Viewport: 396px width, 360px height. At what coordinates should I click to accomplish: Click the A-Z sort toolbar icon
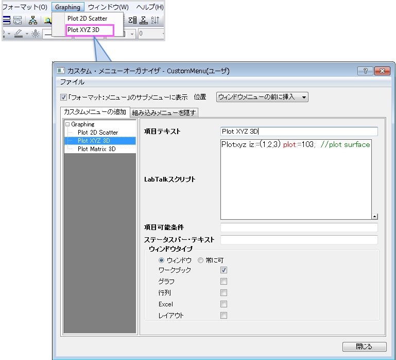point(155,20)
